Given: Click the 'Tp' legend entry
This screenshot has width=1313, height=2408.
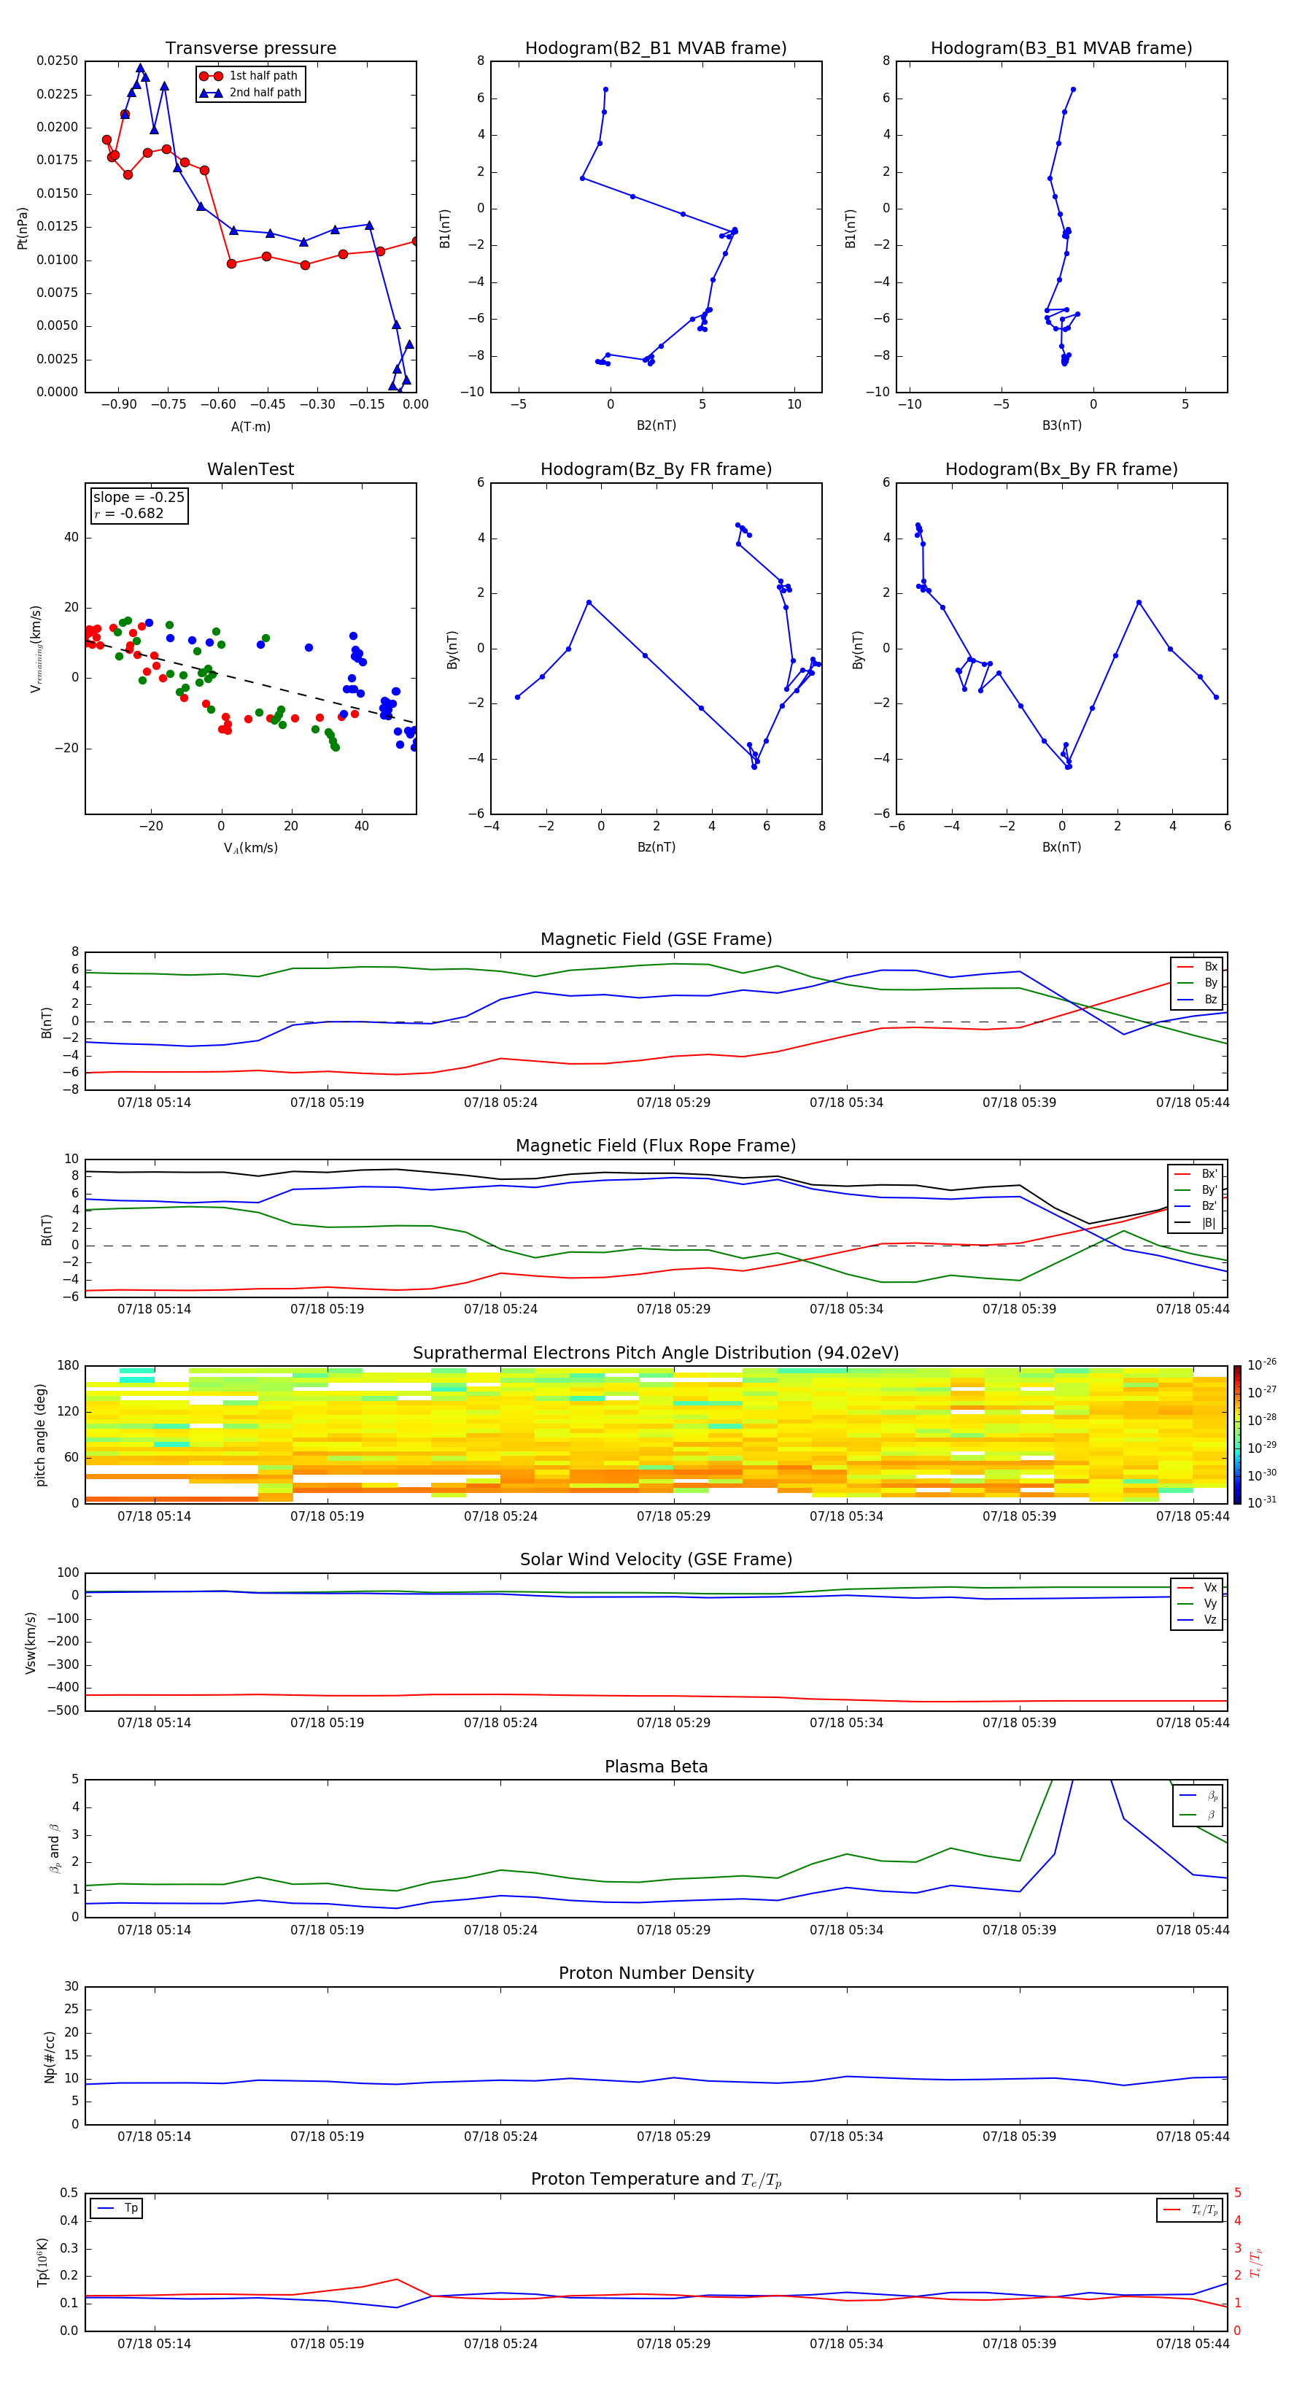Looking at the screenshot, I should pos(117,2208).
